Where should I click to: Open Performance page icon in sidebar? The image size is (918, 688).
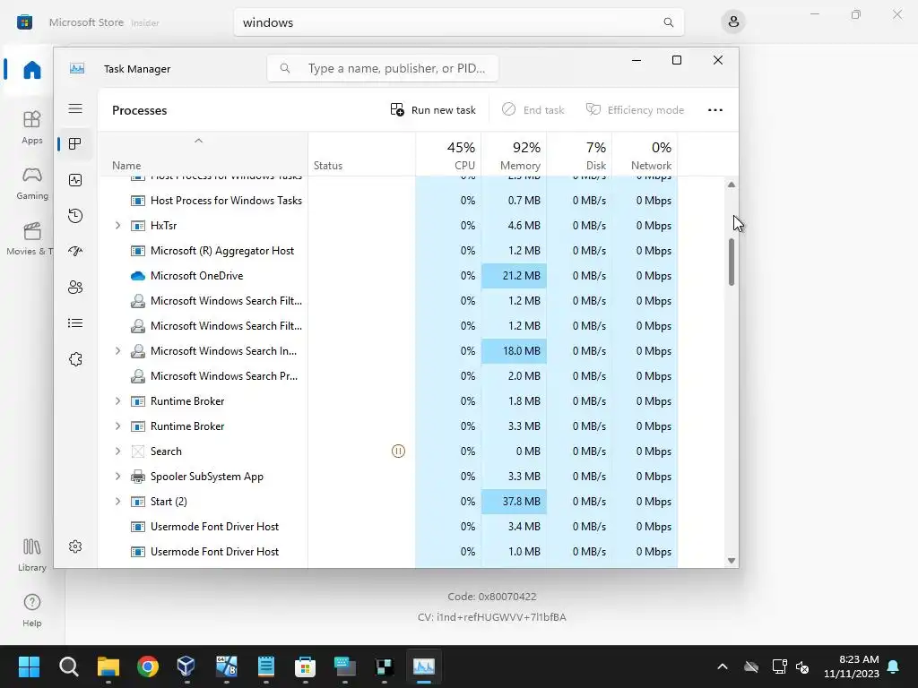(x=75, y=180)
